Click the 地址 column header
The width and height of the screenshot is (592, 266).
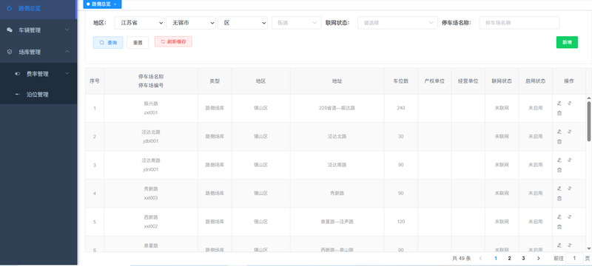[x=337, y=81]
